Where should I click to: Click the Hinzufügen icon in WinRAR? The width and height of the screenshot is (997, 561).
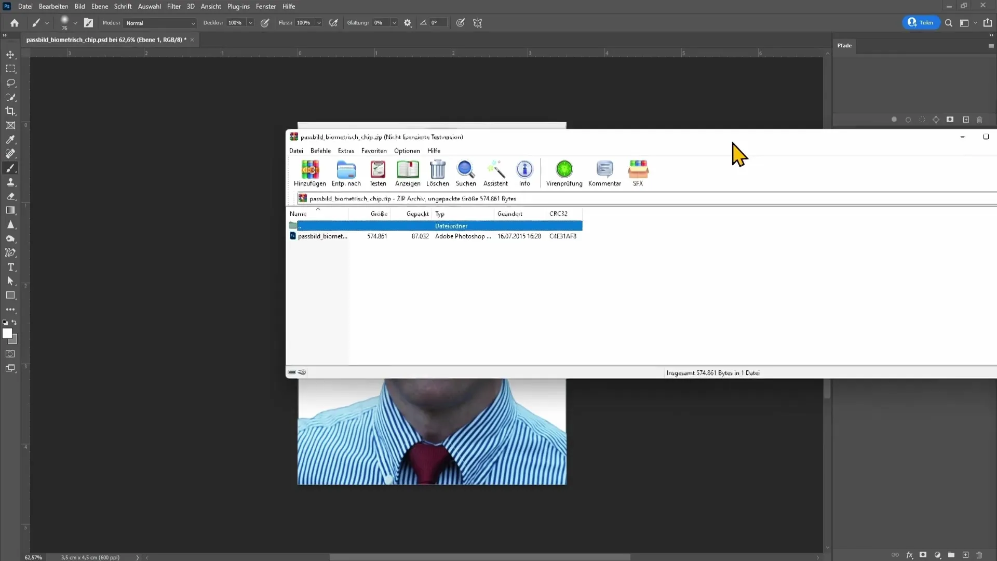pyautogui.click(x=310, y=173)
